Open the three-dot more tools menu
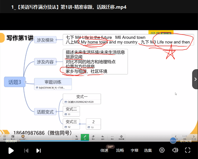The image size is (198, 159). 112,137
